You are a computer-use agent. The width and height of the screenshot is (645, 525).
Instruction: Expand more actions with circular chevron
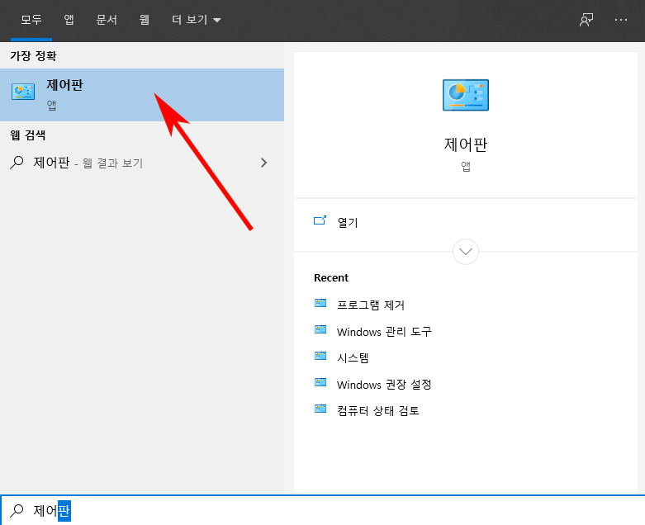tap(466, 252)
